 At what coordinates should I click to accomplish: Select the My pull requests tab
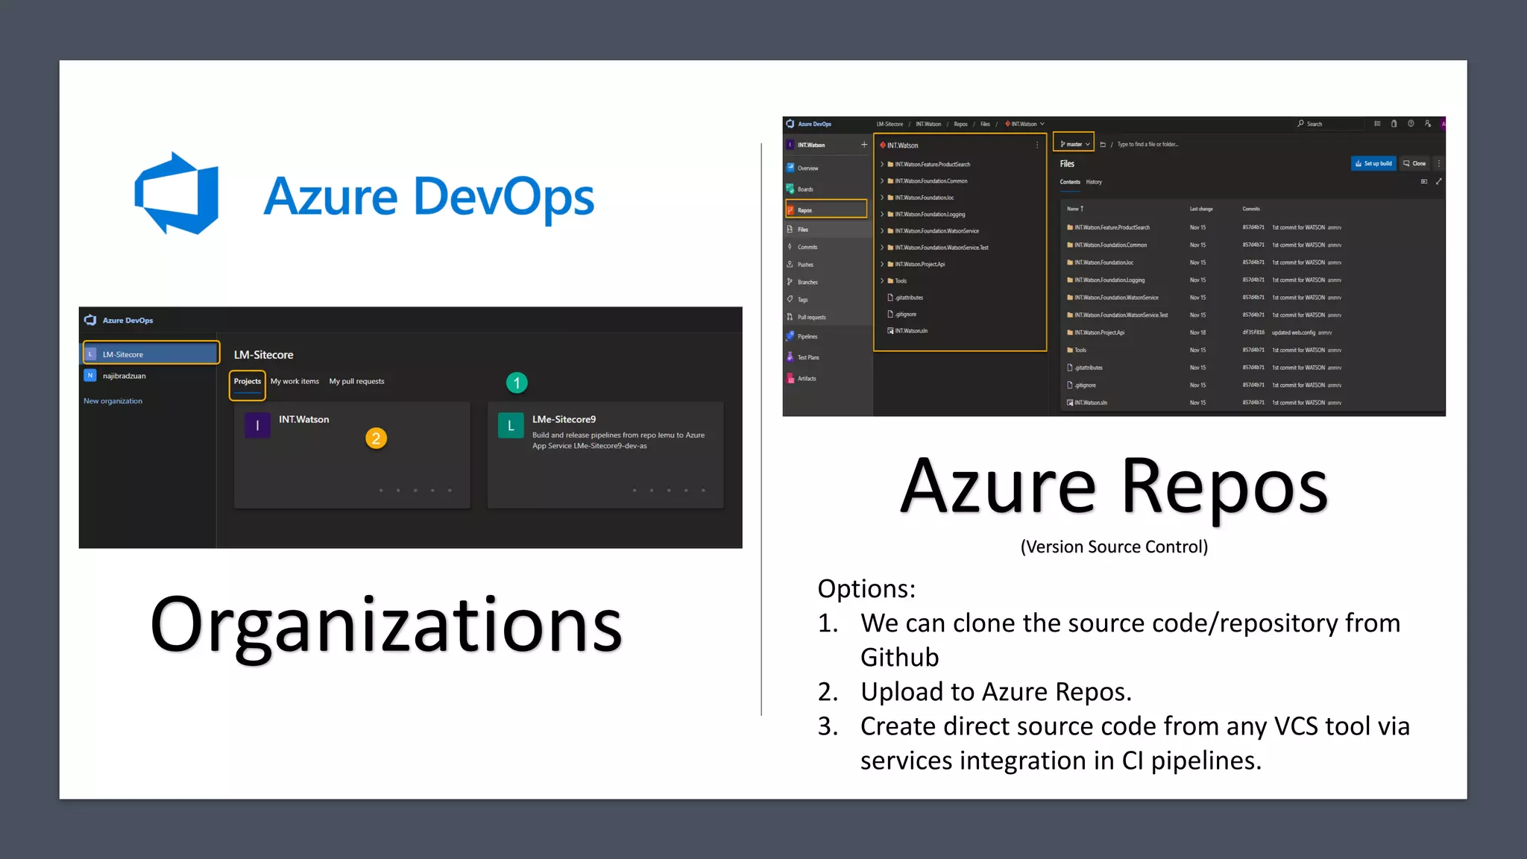pos(357,381)
